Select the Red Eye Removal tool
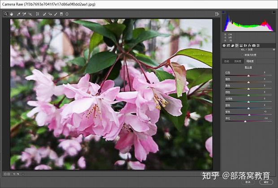The height and width of the screenshot is (188, 278). (x=50, y=14)
